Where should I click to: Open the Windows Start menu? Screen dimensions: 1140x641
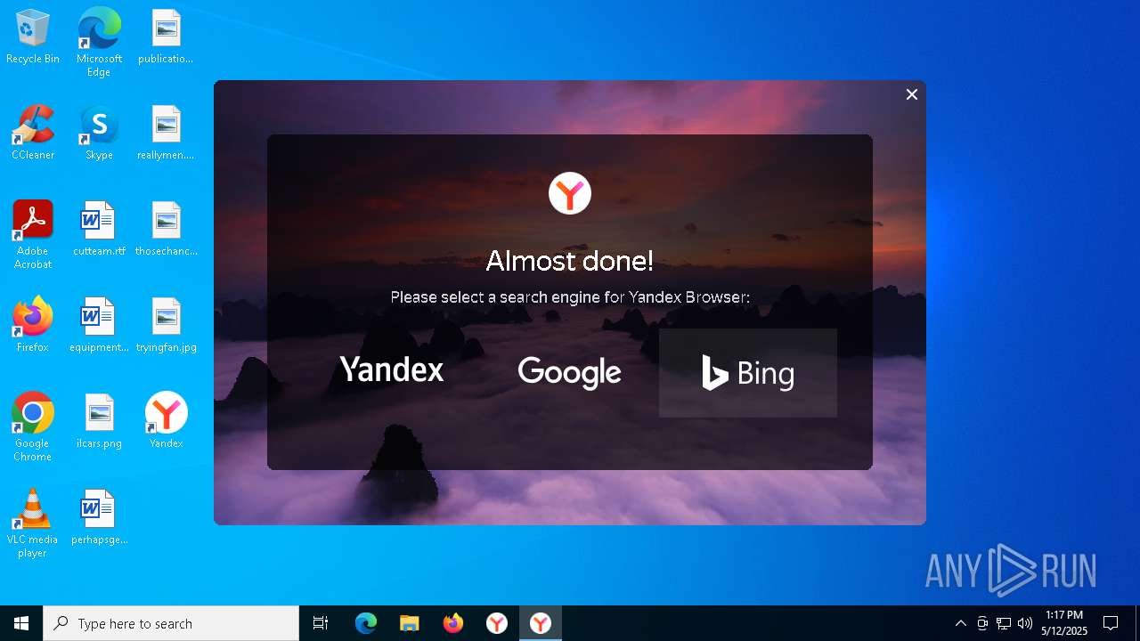click(21, 623)
